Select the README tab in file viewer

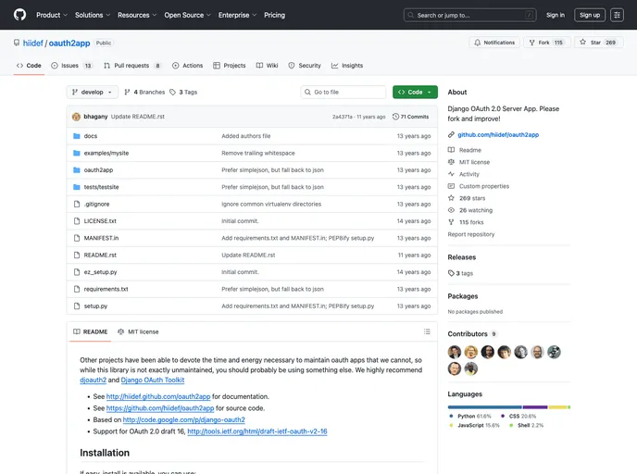click(x=90, y=331)
